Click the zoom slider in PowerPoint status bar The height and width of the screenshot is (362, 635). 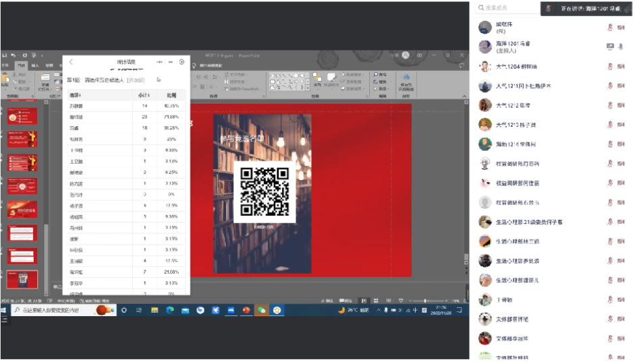pyautogui.click(x=425, y=301)
